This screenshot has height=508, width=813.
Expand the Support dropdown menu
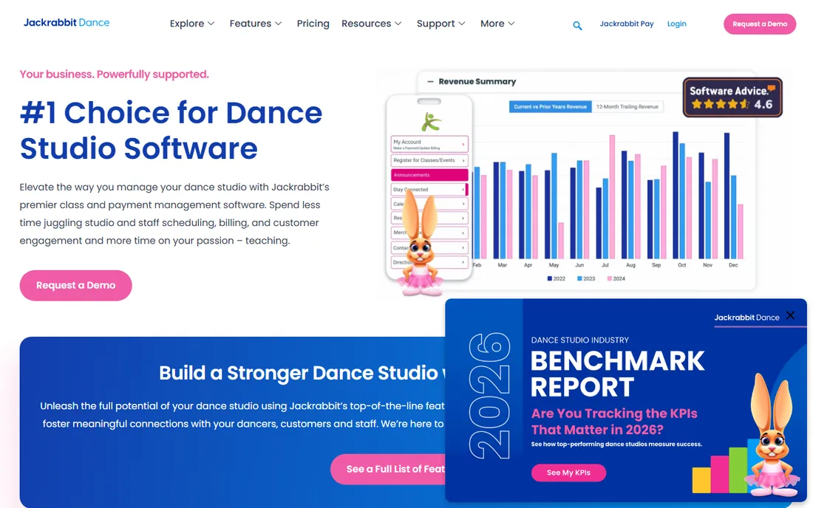[440, 24]
